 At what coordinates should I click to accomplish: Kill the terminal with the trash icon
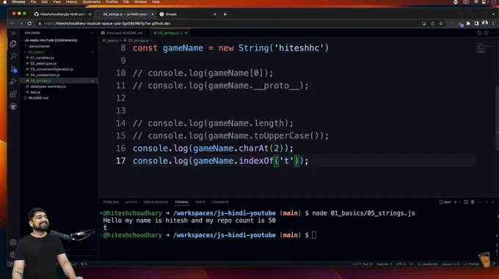coord(473,202)
